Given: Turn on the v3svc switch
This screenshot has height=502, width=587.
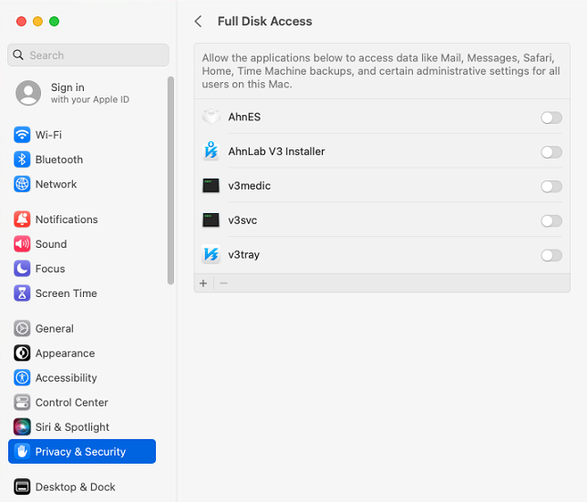Looking at the screenshot, I should coord(551,221).
